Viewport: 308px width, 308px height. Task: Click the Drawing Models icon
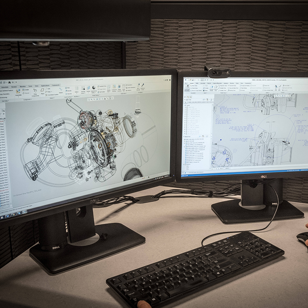tap(211, 87)
